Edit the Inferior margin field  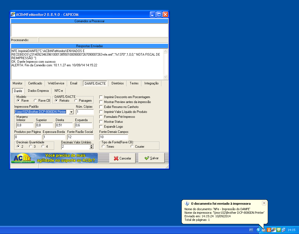(x=25, y=125)
